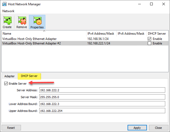Switch to the Adapter tab
Viewport: 170px width, 132px height.
[x=10, y=76]
